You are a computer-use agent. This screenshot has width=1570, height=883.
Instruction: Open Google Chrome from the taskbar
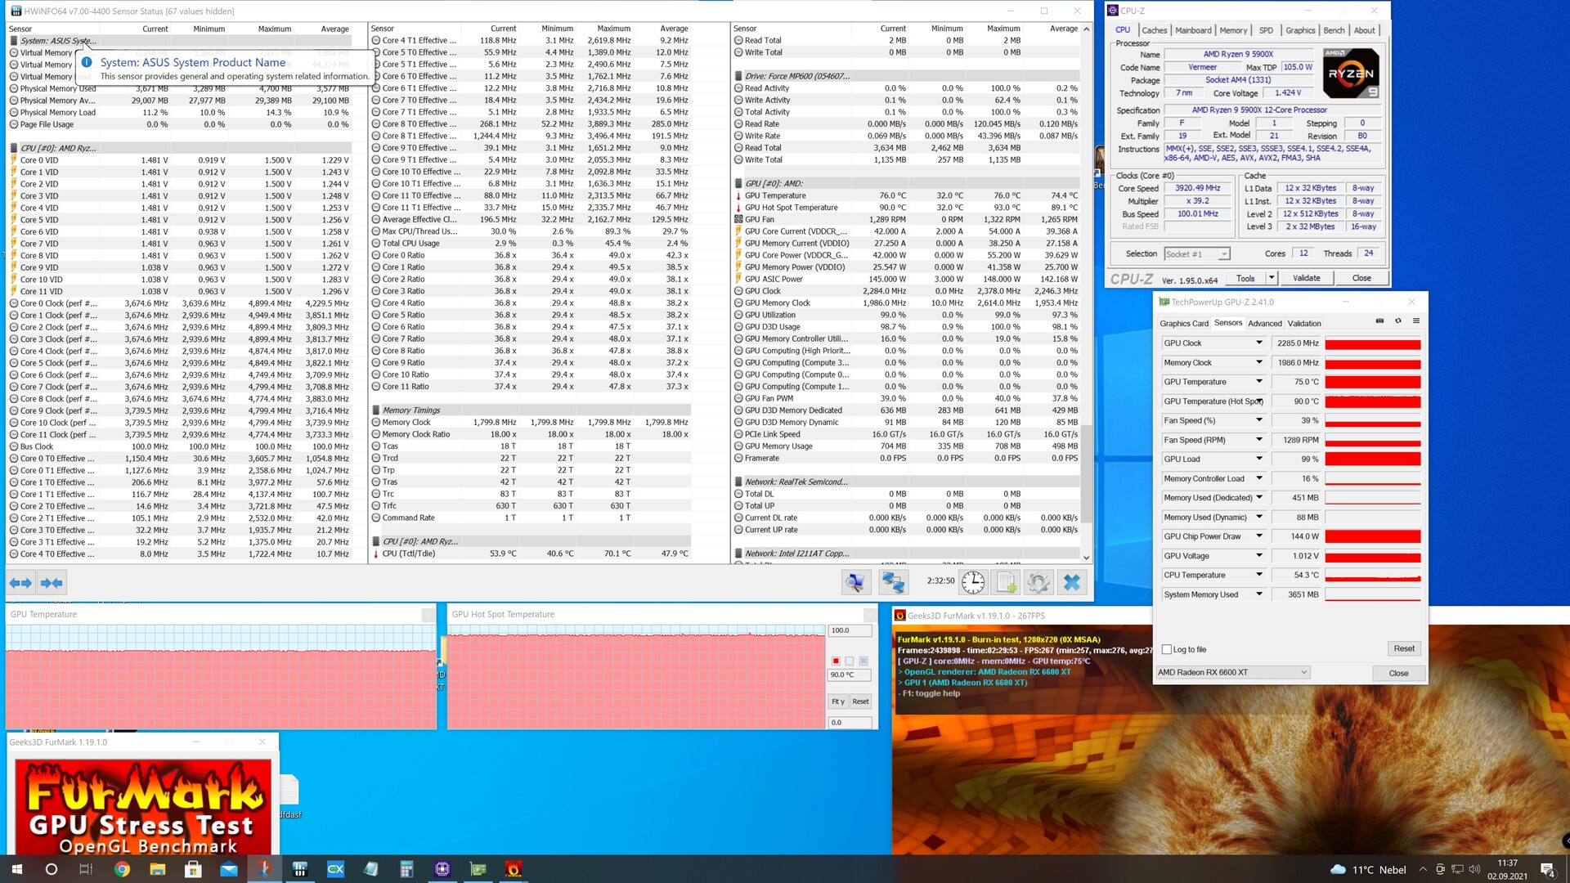(122, 869)
